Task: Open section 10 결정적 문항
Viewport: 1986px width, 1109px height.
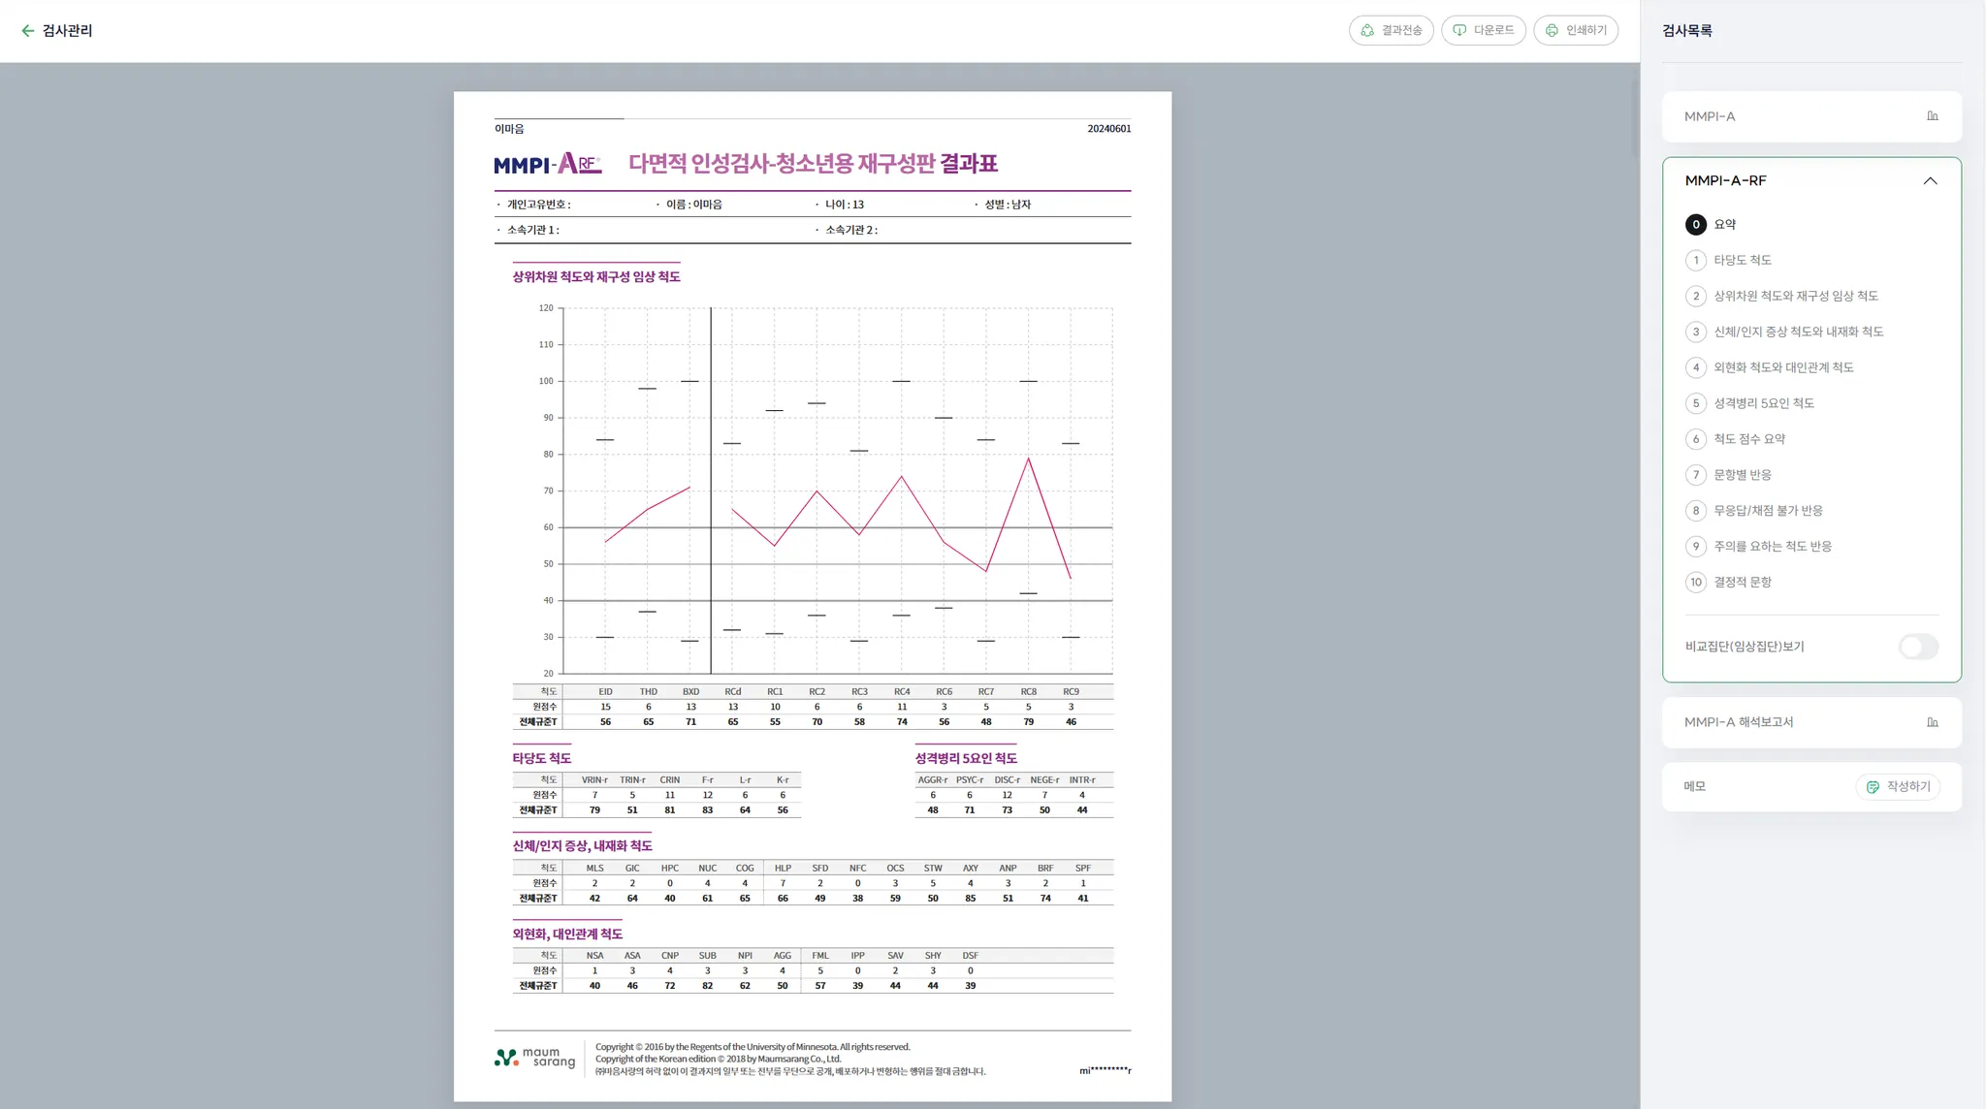Action: 1742,583
